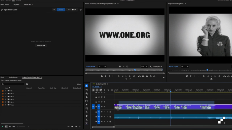Open timeline display settings wrench
This screenshot has width=232, height=130.
(x=108, y=90)
